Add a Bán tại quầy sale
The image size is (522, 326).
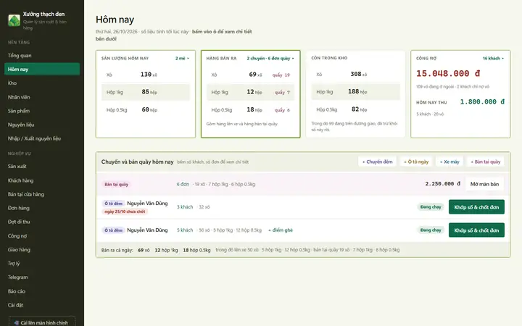pos(485,162)
